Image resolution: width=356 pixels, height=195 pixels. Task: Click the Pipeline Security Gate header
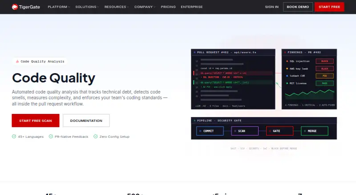[264, 121]
